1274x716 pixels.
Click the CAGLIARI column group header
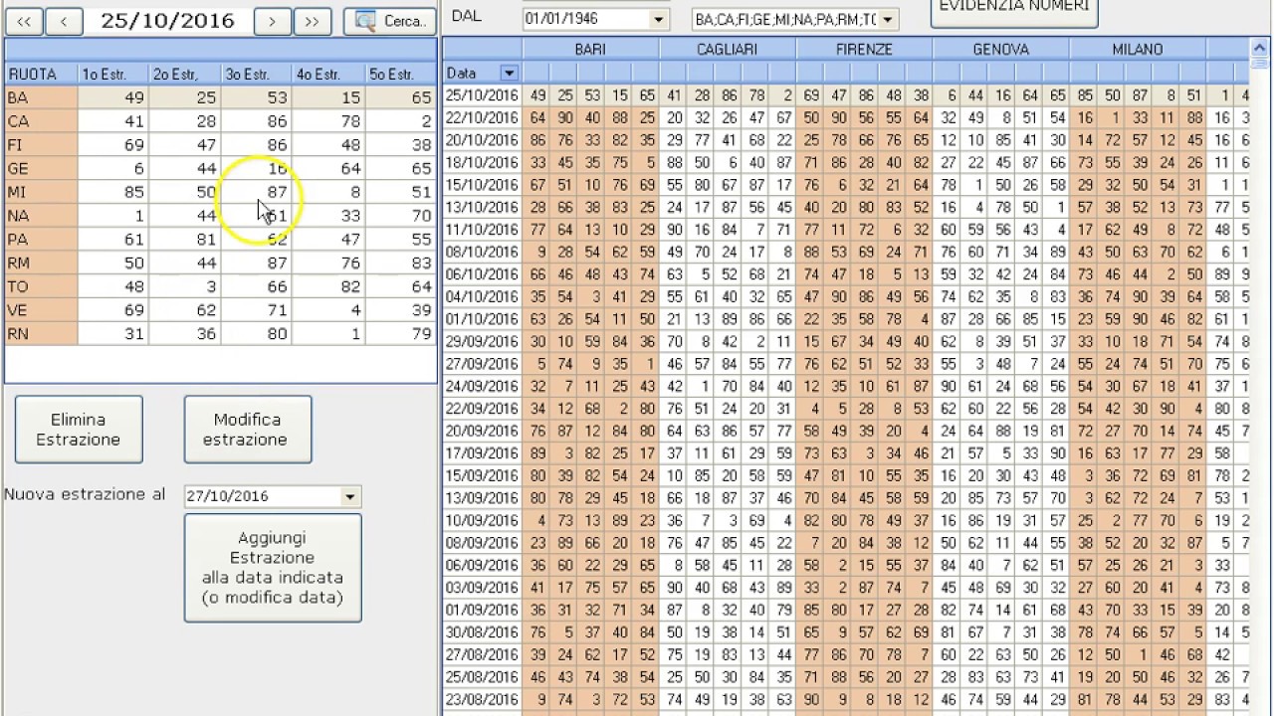(x=727, y=50)
